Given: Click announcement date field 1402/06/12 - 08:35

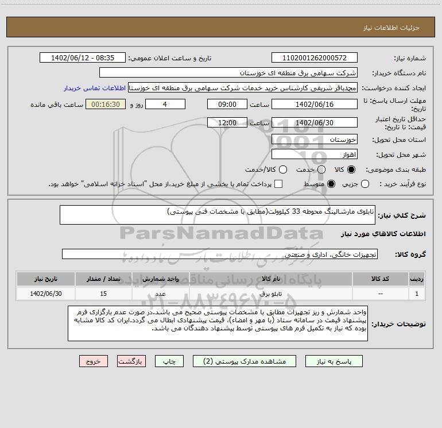Looking at the screenshot, I should 83,58.
